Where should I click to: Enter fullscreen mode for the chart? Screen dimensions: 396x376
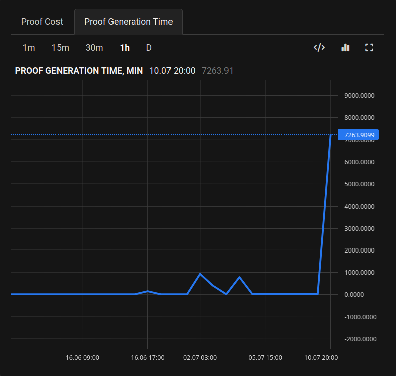click(x=369, y=48)
